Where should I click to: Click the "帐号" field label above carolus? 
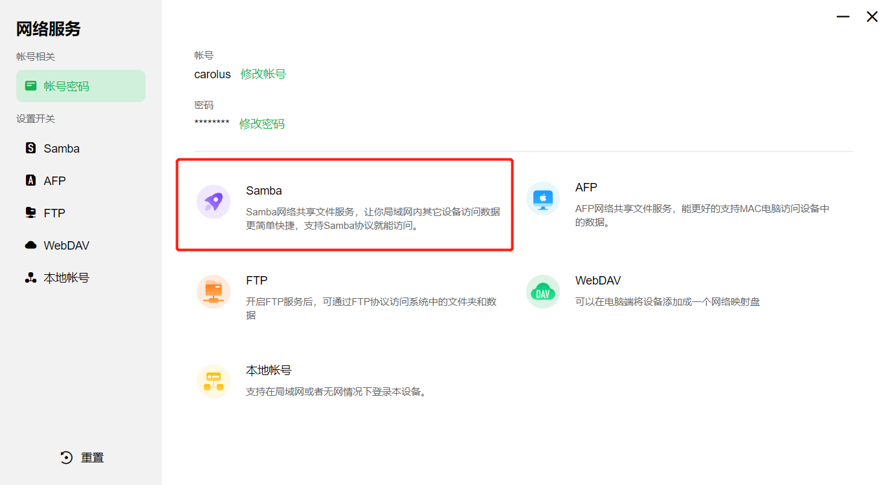tap(204, 56)
